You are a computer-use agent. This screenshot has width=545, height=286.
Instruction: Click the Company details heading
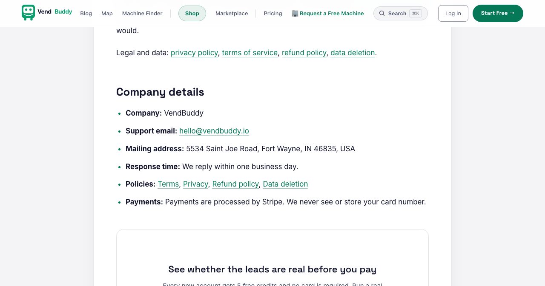coord(160,92)
